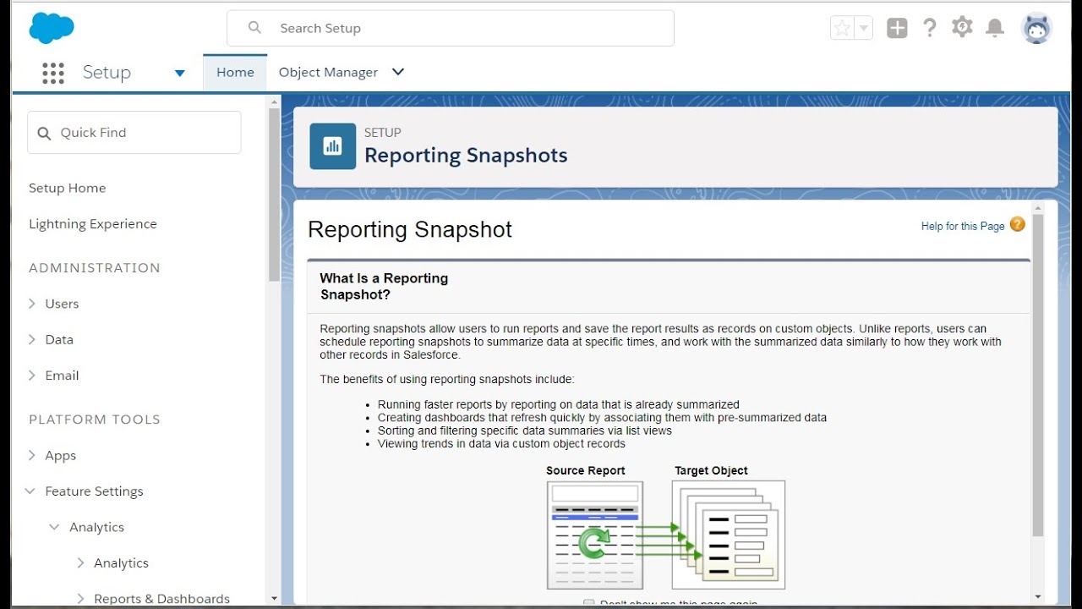Click the Reporting Snapshots header chart icon
Image resolution: width=1082 pixels, height=609 pixels.
tap(332, 146)
